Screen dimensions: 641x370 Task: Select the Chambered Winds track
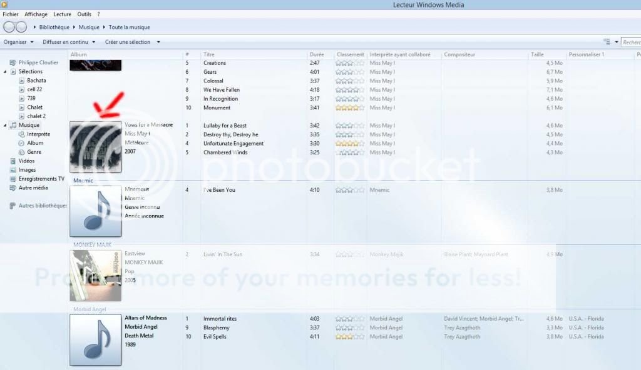[225, 152]
